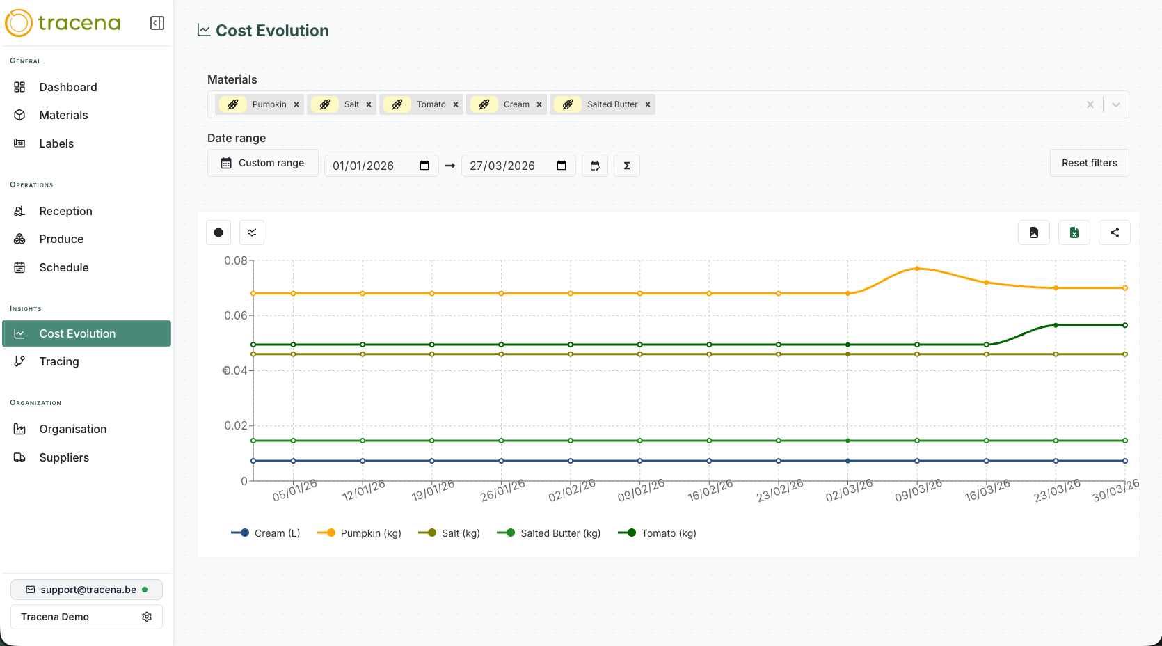Open the Suppliers section
Viewport: 1162px width, 646px height.
[64, 457]
